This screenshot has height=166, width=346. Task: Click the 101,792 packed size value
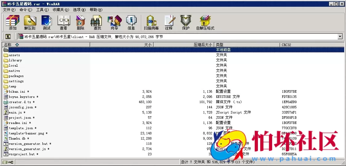pos(206,102)
